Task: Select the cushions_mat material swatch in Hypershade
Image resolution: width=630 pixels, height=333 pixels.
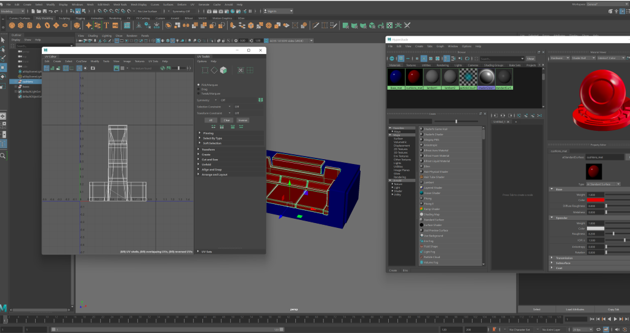Action: 413,77
